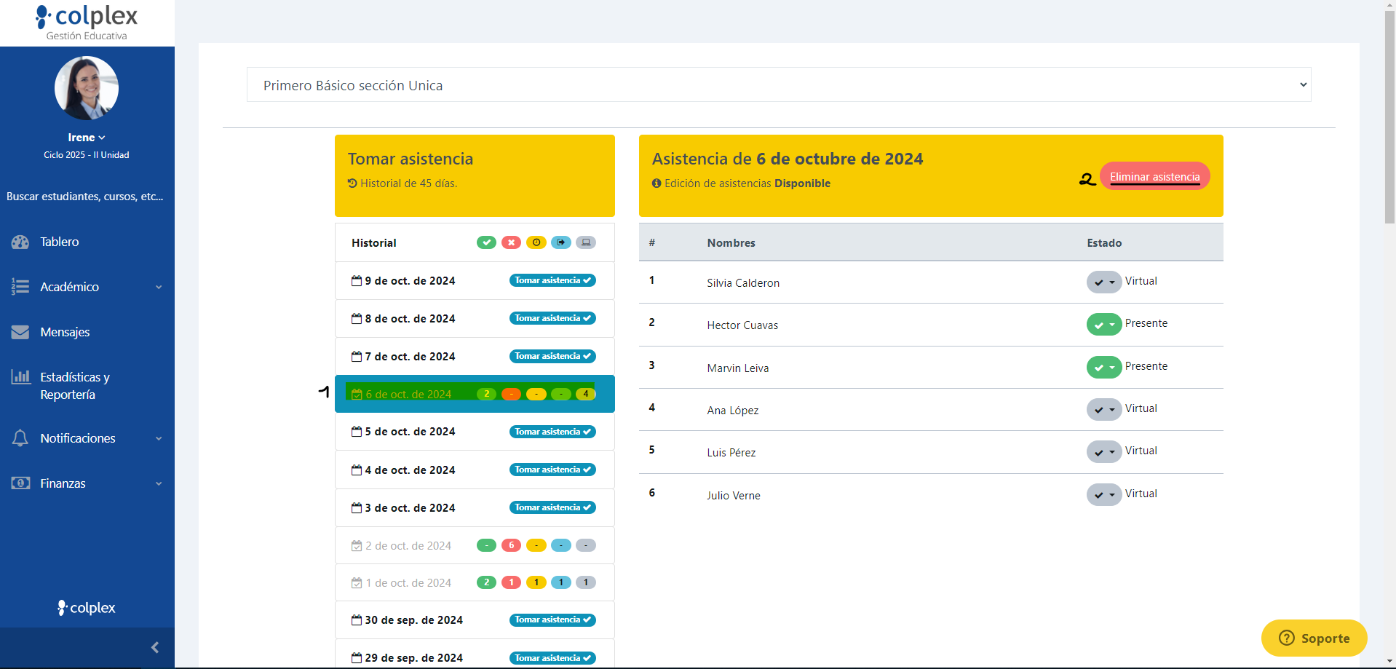Click the info icon near Edición de asistencias

click(x=657, y=183)
